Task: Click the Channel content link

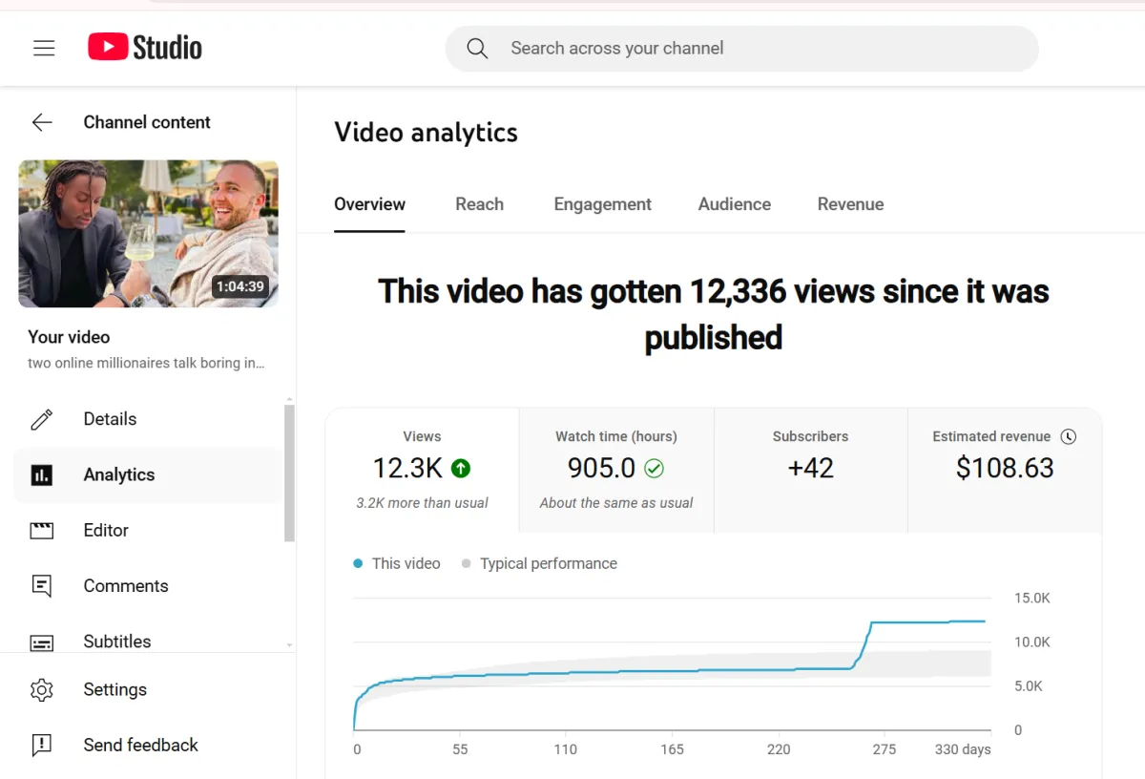Action: pyautogui.click(x=147, y=122)
